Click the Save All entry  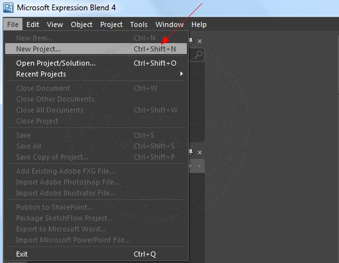pyautogui.click(x=96, y=146)
